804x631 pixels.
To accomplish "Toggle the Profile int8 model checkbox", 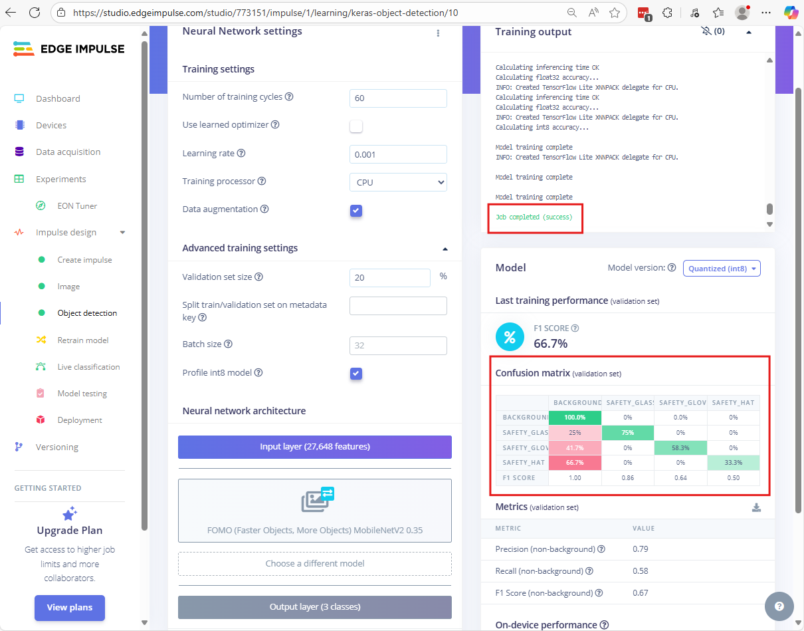I will [x=356, y=374].
